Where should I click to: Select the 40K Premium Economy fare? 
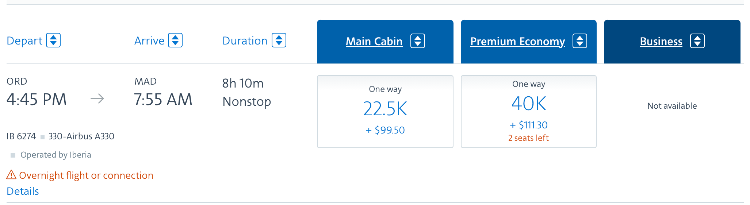[x=529, y=112]
